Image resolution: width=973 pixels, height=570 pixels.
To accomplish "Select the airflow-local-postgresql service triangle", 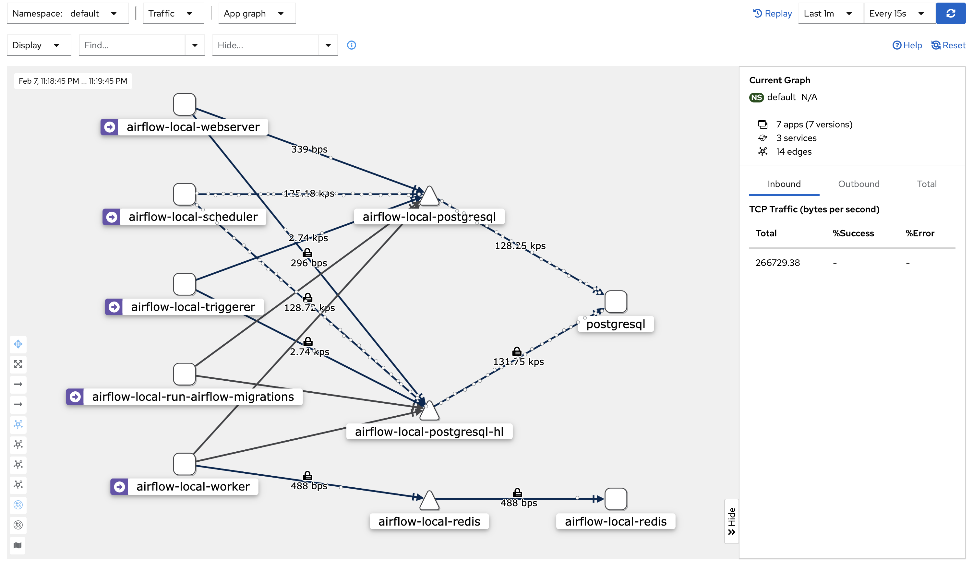I will [x=429, y=196].
